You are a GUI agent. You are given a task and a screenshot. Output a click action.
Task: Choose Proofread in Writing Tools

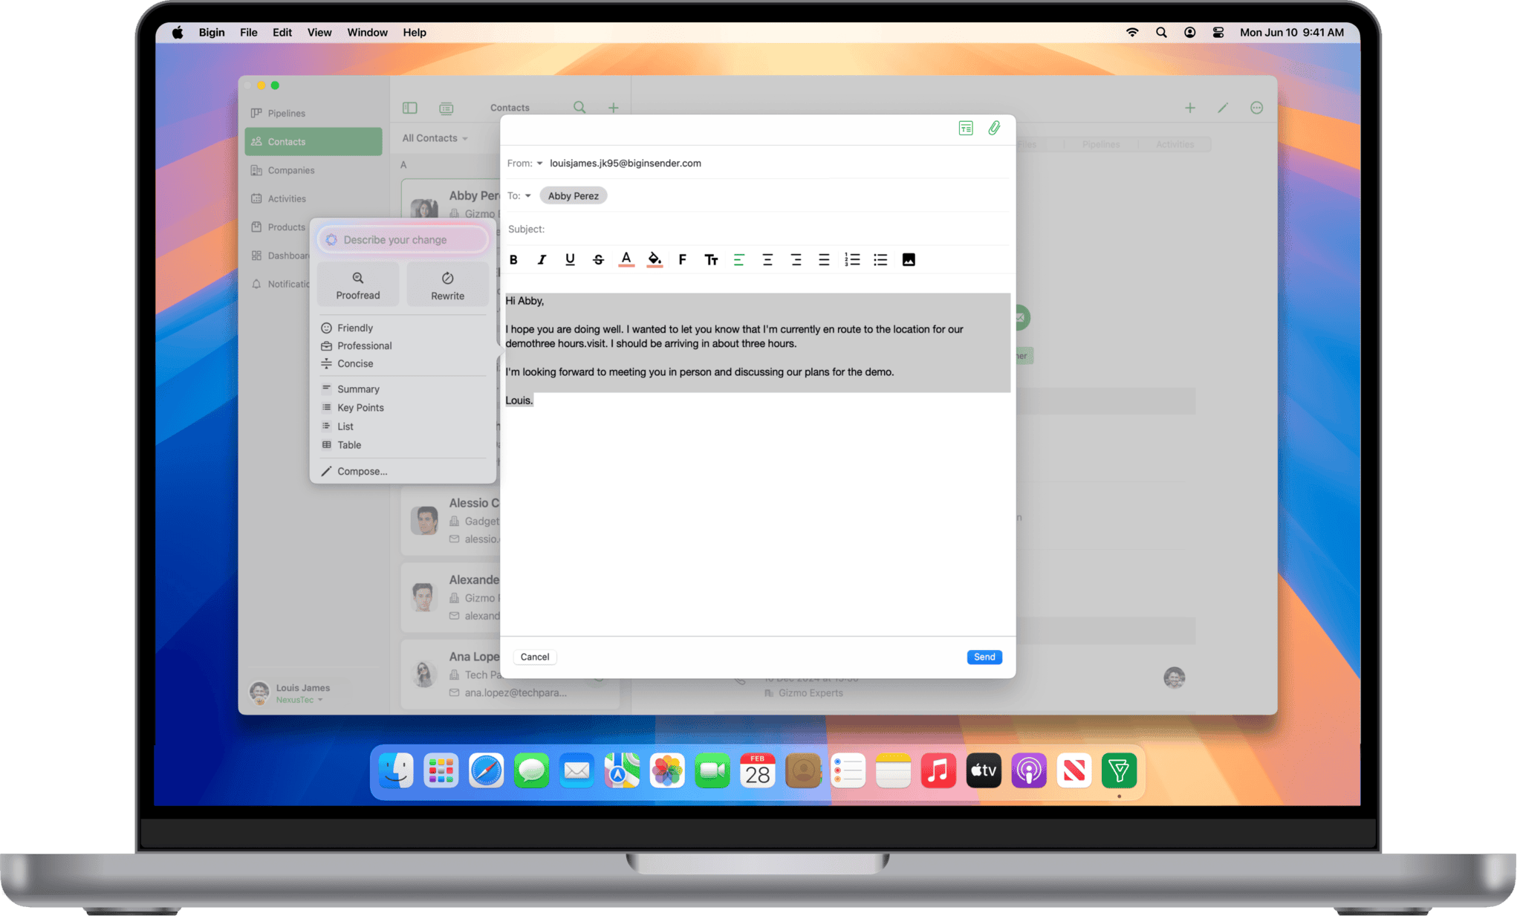click(358, 285)
